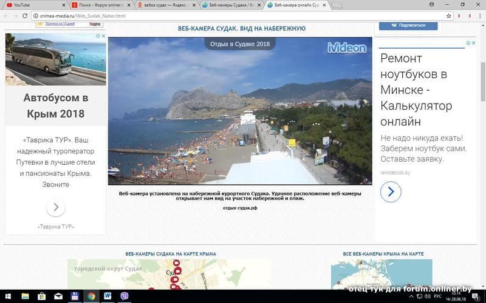Click the blue arrow button in renotebook ad

[x=391, y=191]
